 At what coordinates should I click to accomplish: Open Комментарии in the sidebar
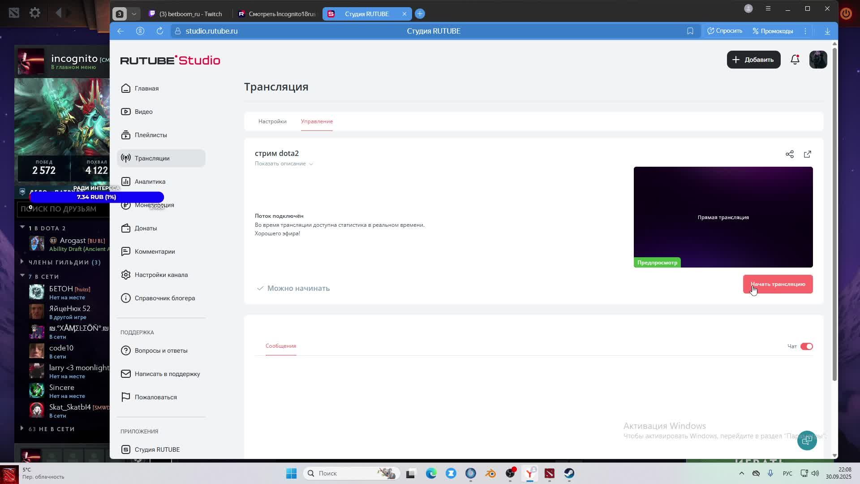tap(155, 251)
